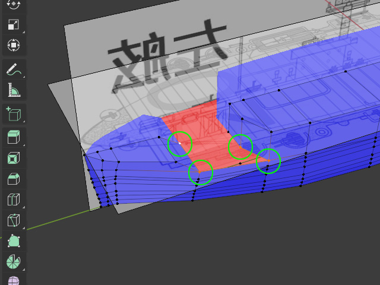This screenshot has width=380, height=285.
Task: Choose the Bevel tool
Action: click(x=14, y=179)
